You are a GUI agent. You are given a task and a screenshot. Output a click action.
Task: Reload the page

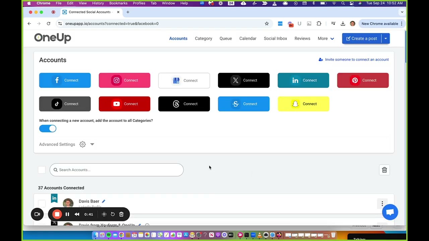[x=49, y=23]
